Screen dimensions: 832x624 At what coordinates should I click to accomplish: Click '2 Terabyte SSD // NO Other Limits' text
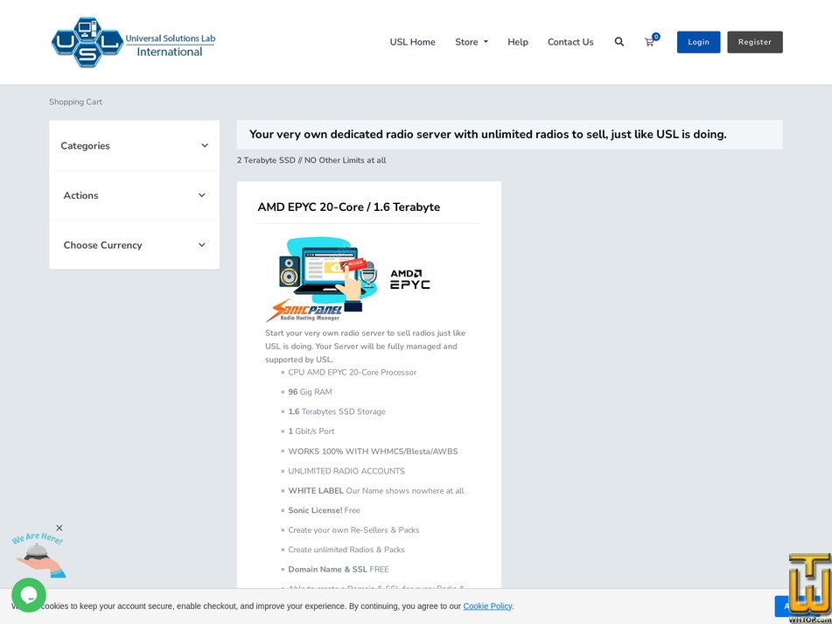pyautogui.click(x=311, y=160)
